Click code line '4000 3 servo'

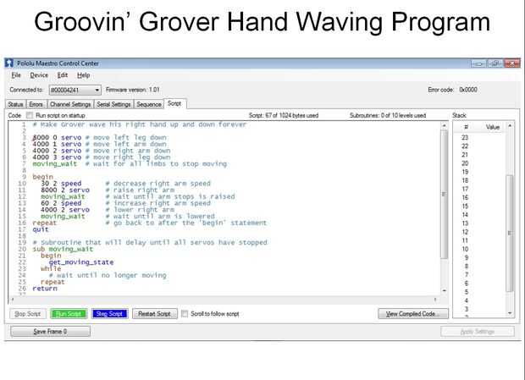point(57,157)
